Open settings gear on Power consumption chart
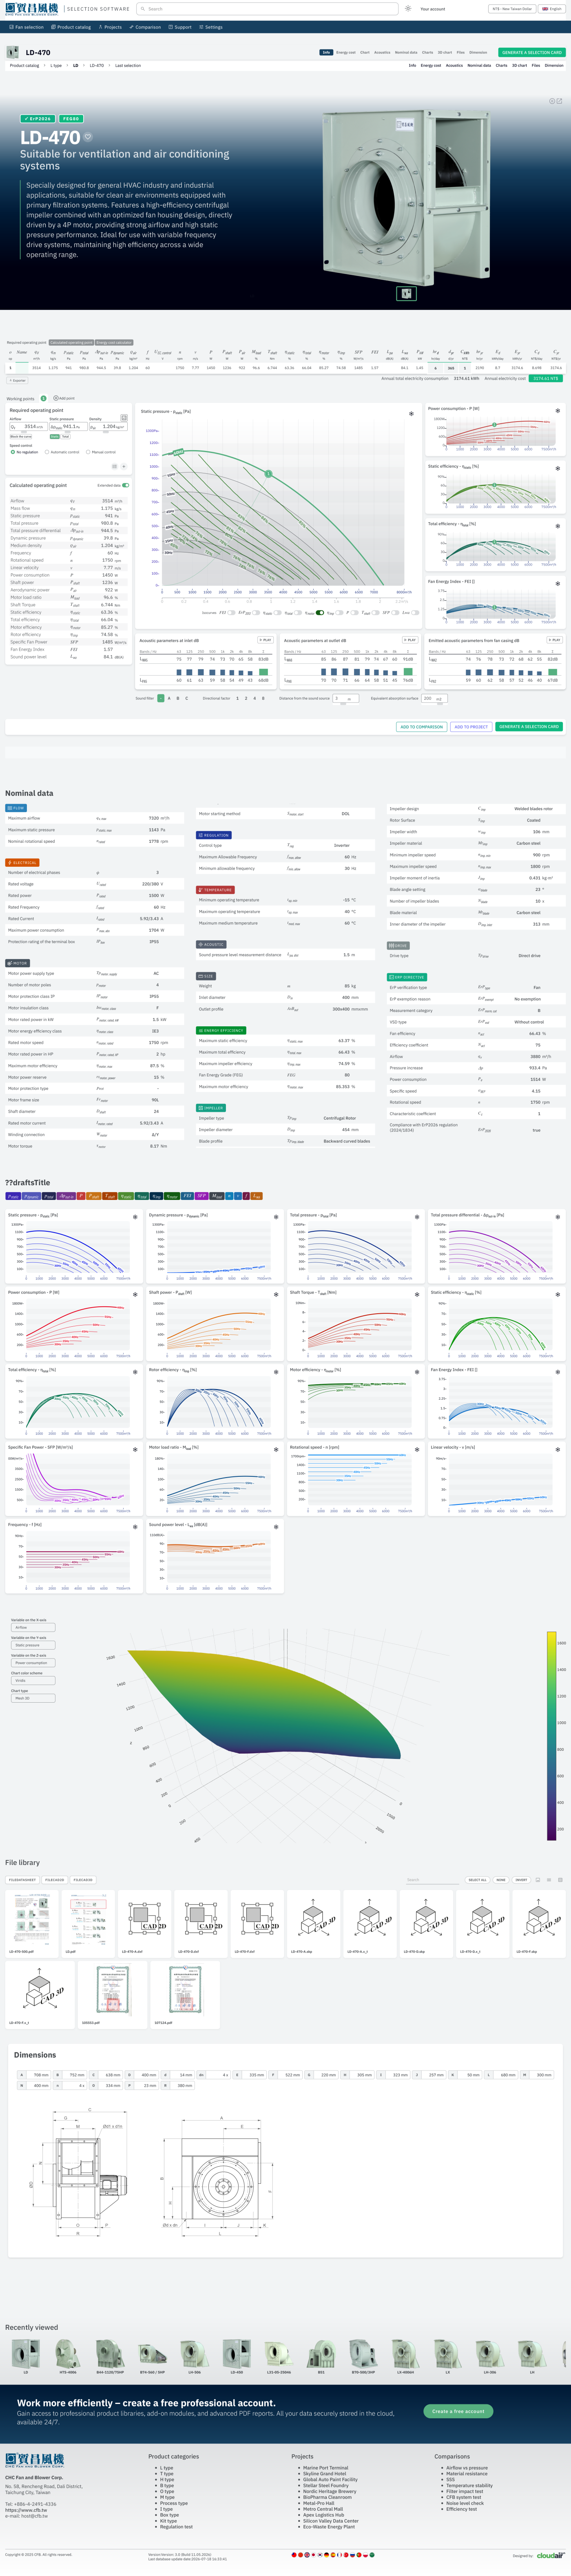This screenshot has width=571, height=2576. click(x=558, y=410)
